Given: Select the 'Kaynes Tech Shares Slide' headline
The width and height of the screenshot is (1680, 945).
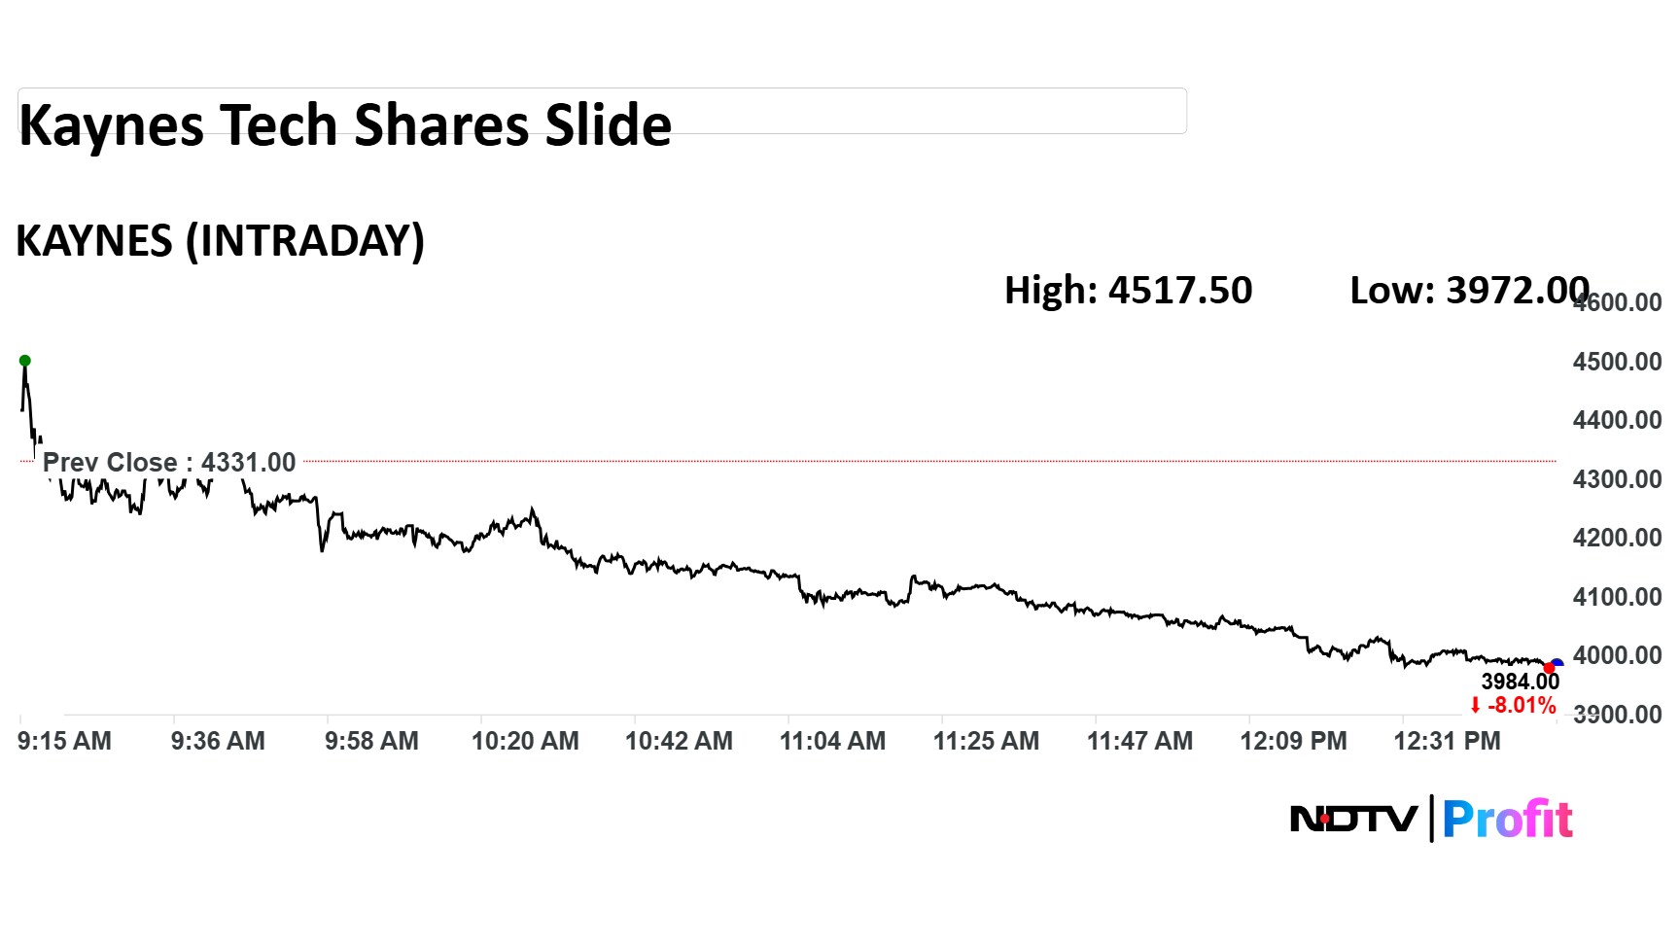Looking at the screenshot, I should click(345, 125).
